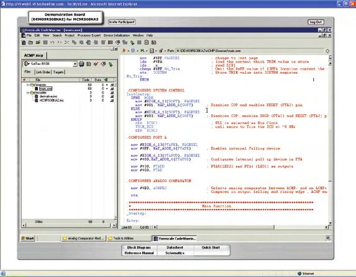The width and height of the screenshot is (356, 277).
Task: Open the Search menu
Action: 57,35
